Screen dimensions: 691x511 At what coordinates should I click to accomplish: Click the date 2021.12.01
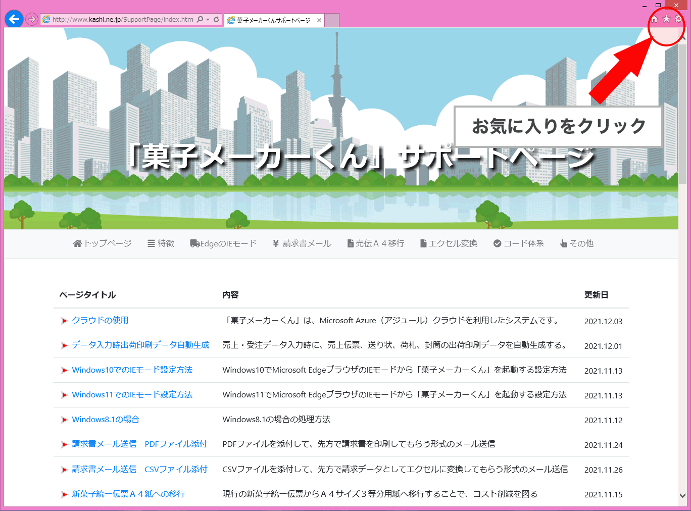pyautogui.click(x=603, y=346)
